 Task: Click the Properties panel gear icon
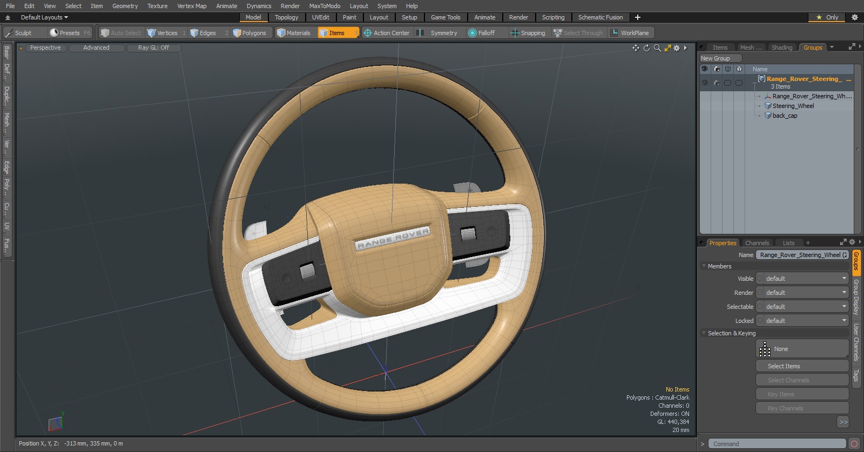click(852, 242)
